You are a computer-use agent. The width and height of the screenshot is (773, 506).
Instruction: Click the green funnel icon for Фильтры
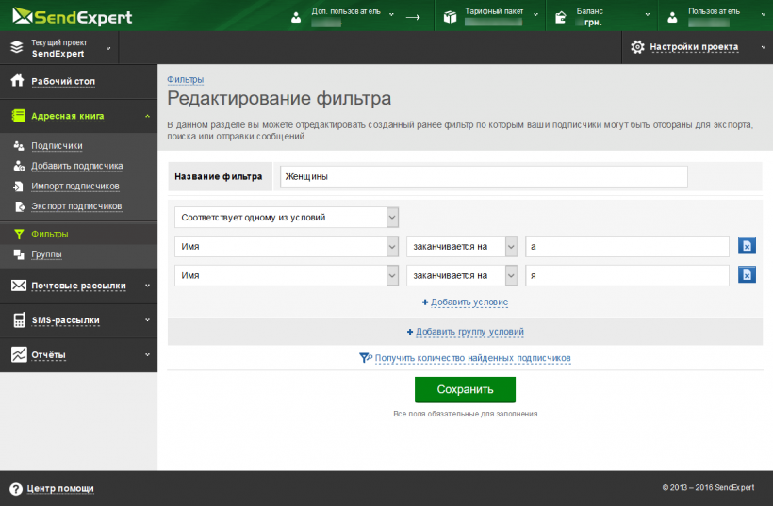coord(19,234)
